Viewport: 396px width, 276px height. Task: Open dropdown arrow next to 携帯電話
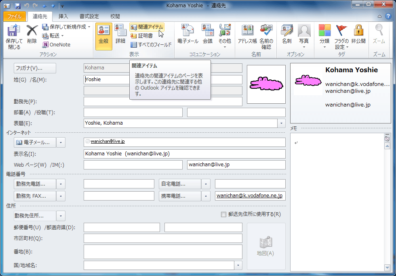[206, 196]
